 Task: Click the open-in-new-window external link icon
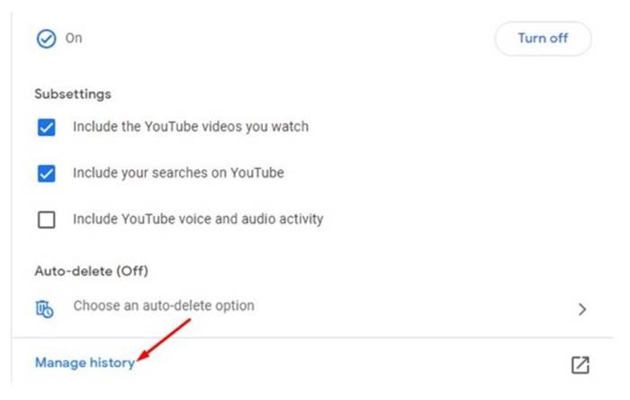point(580,365)
